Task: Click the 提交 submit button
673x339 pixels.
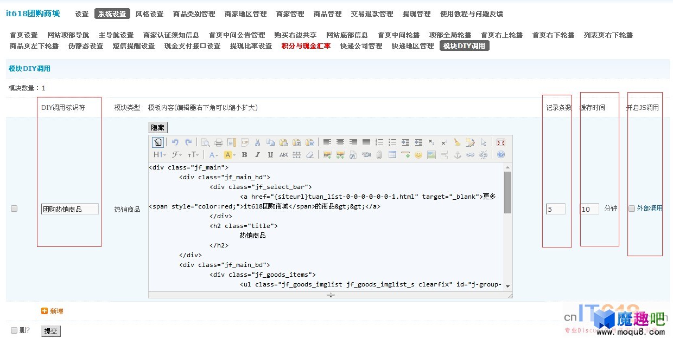Action: [51, 331]
